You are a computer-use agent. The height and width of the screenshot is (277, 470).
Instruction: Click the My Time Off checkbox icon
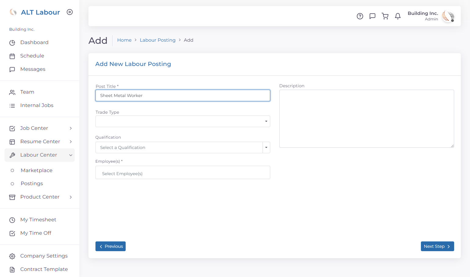point(12,234)
